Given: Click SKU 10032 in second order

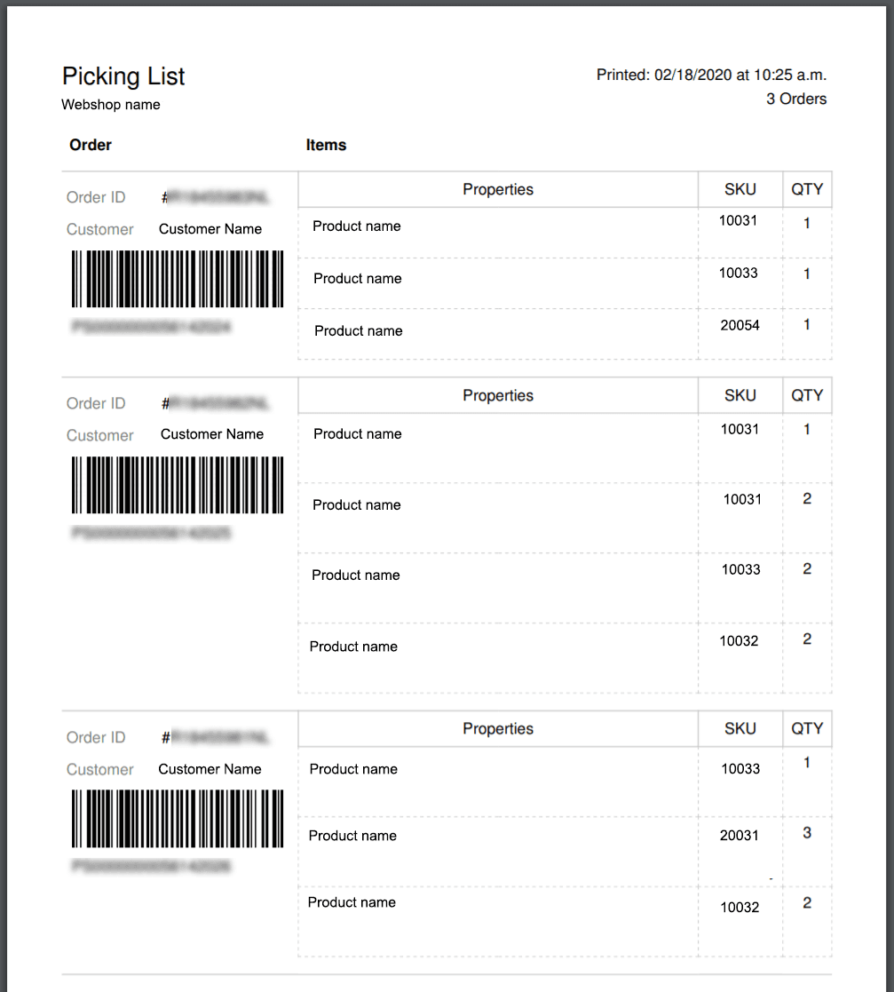Looking at the screenshot, I should (x=739, y=641).
